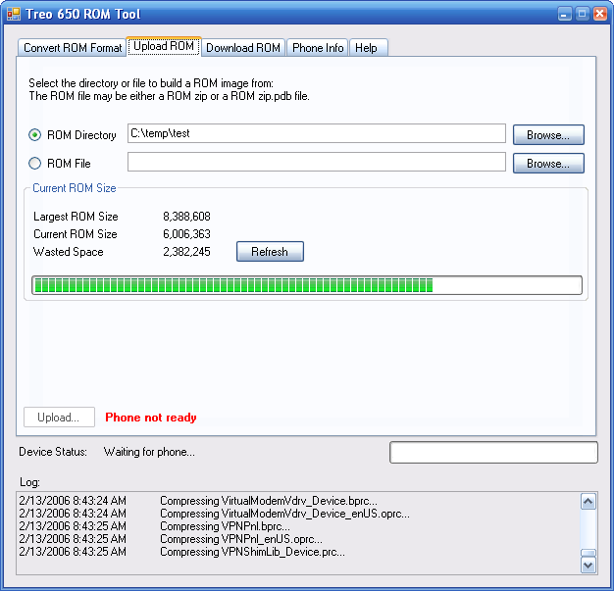Click the Largest ROM Size value 8,388,608
The image size is (614, 591).
(x=186, y=217)
